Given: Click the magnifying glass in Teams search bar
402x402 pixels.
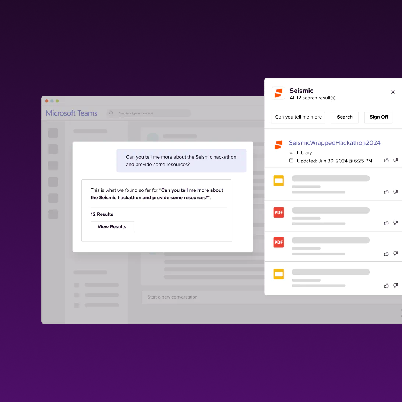Looking at the screenshot, I should click(x=111, y=113).
